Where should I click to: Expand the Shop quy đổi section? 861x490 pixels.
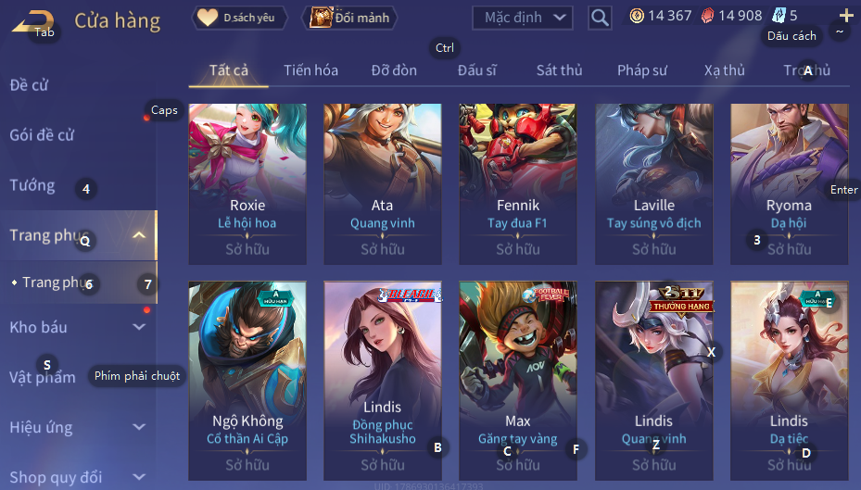point(139,477)
